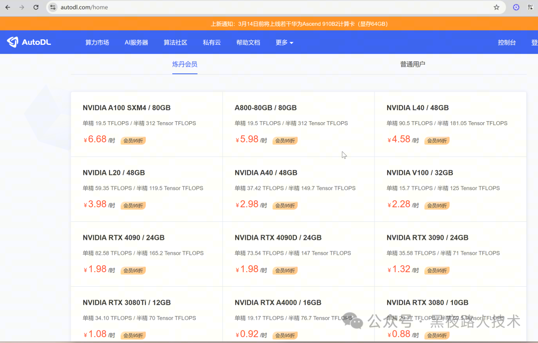Viewport: 538px width, 343px height.
Task: Click the 会员95折 badge on A100 card
Action: (x=133, y=141)
